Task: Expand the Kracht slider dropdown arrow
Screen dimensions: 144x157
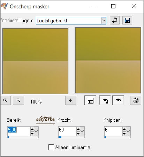Action: tap(82, 131)
